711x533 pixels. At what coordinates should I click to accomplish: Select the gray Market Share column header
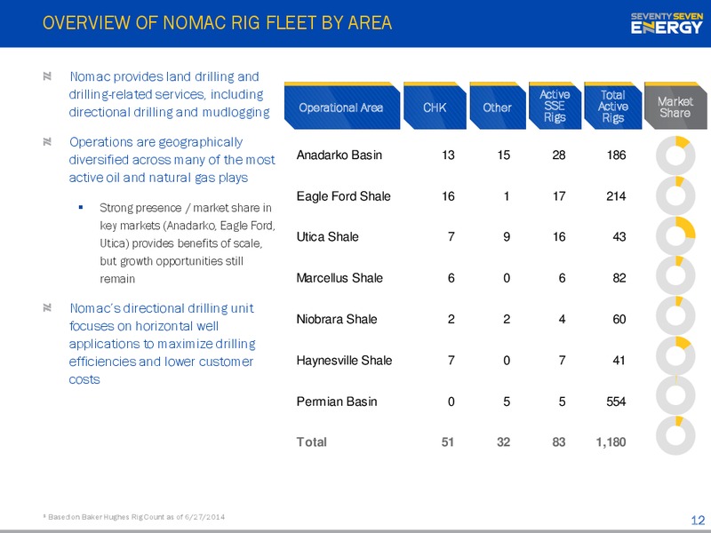coord(675,106)
